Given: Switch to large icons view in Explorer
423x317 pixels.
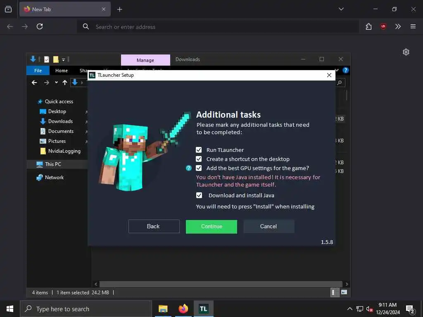Looking at the screenshot, I should tap(344, 292).
